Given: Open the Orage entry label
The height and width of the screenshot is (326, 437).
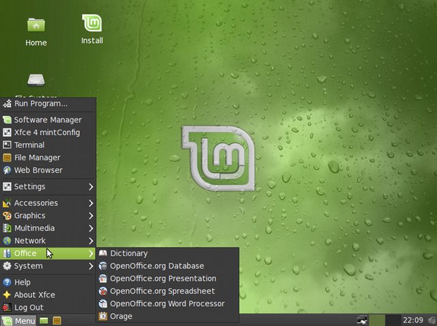Looking at the screenshot, I should (121, 316).
